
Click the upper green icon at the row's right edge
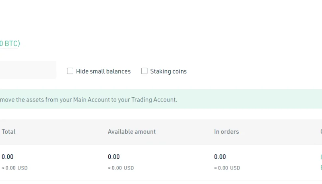tap(321, 157)
